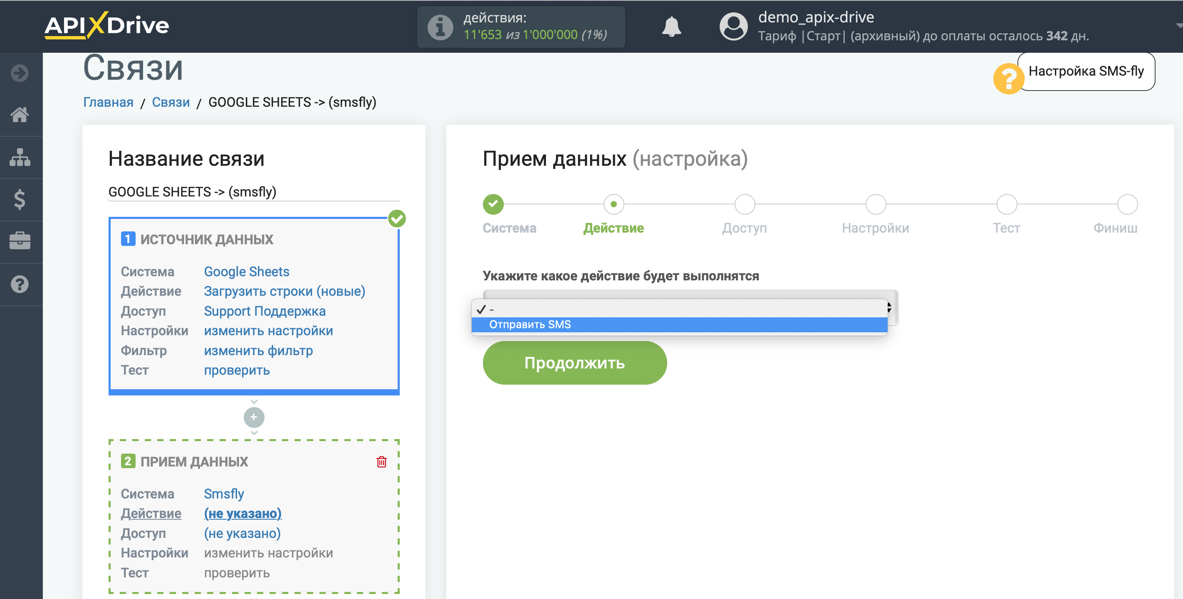Open briefcase icon in sidebar

(x=20, y=241)
